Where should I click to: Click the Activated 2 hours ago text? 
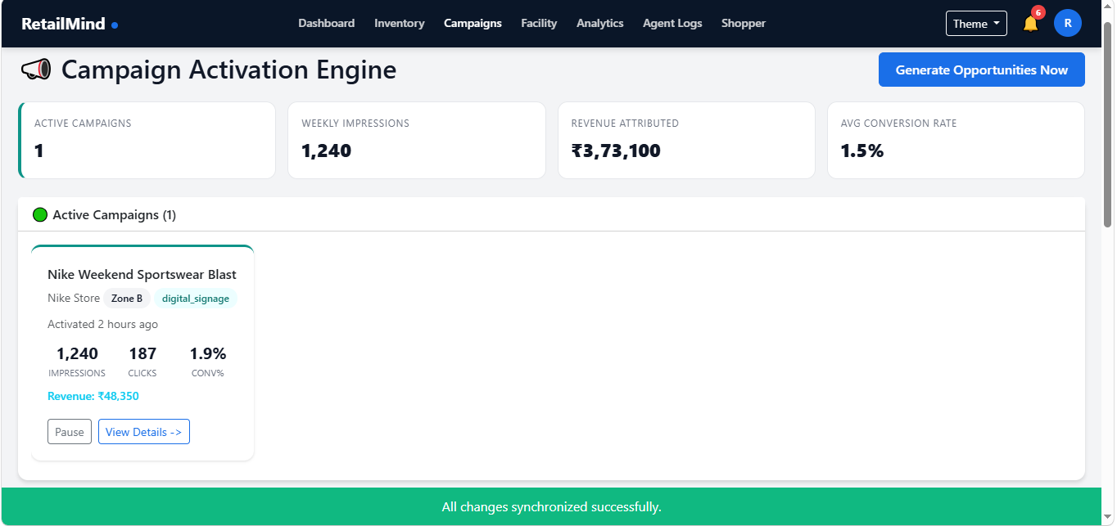click(102, 324)
